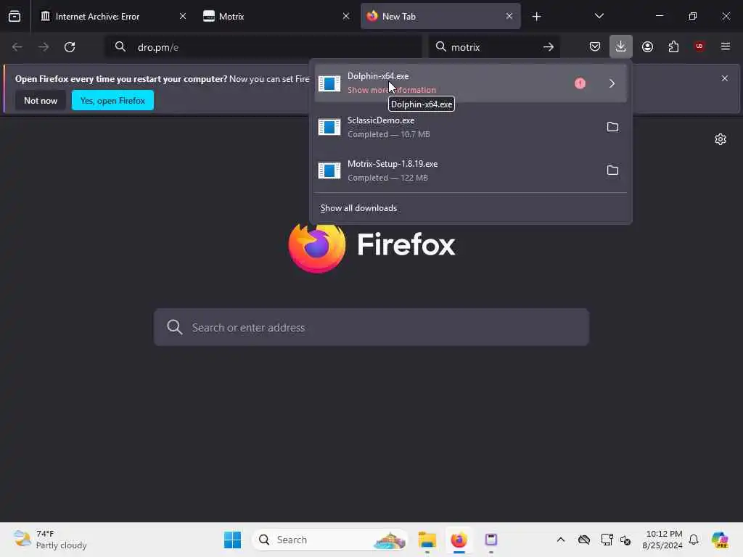Go back one page
The image size is (743, 557).
[x=17, y=47]
